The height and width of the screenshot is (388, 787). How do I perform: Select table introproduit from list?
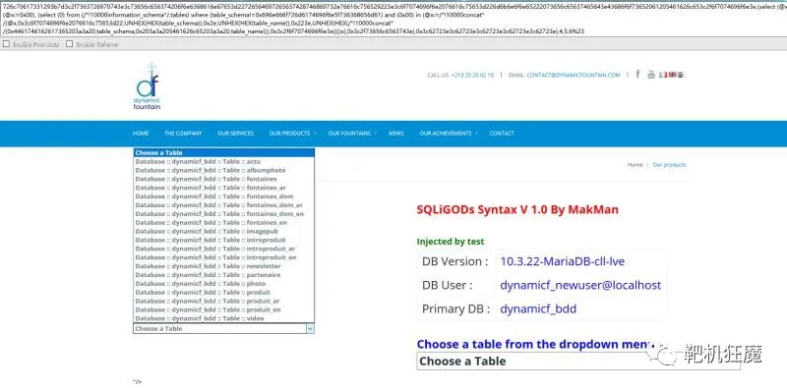[224, 240]
